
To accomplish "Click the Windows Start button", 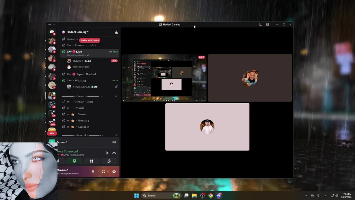I will (136, 196).
